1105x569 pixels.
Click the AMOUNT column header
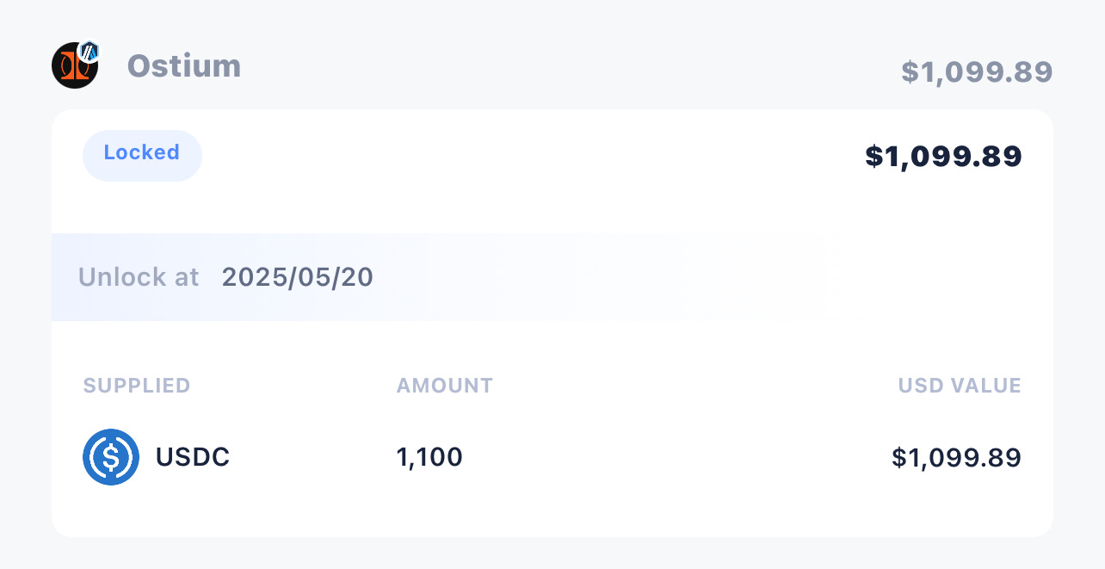(x=445, y=386)
